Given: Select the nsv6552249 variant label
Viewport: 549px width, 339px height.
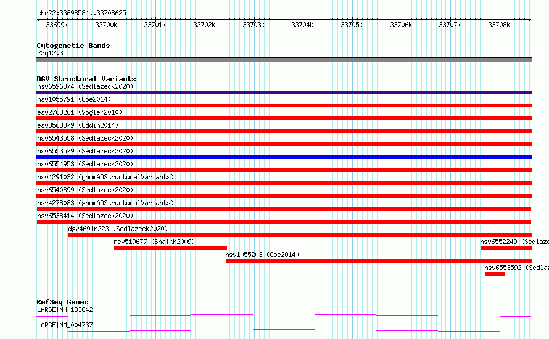Looking at the screenshot, I should click(514, 242).
